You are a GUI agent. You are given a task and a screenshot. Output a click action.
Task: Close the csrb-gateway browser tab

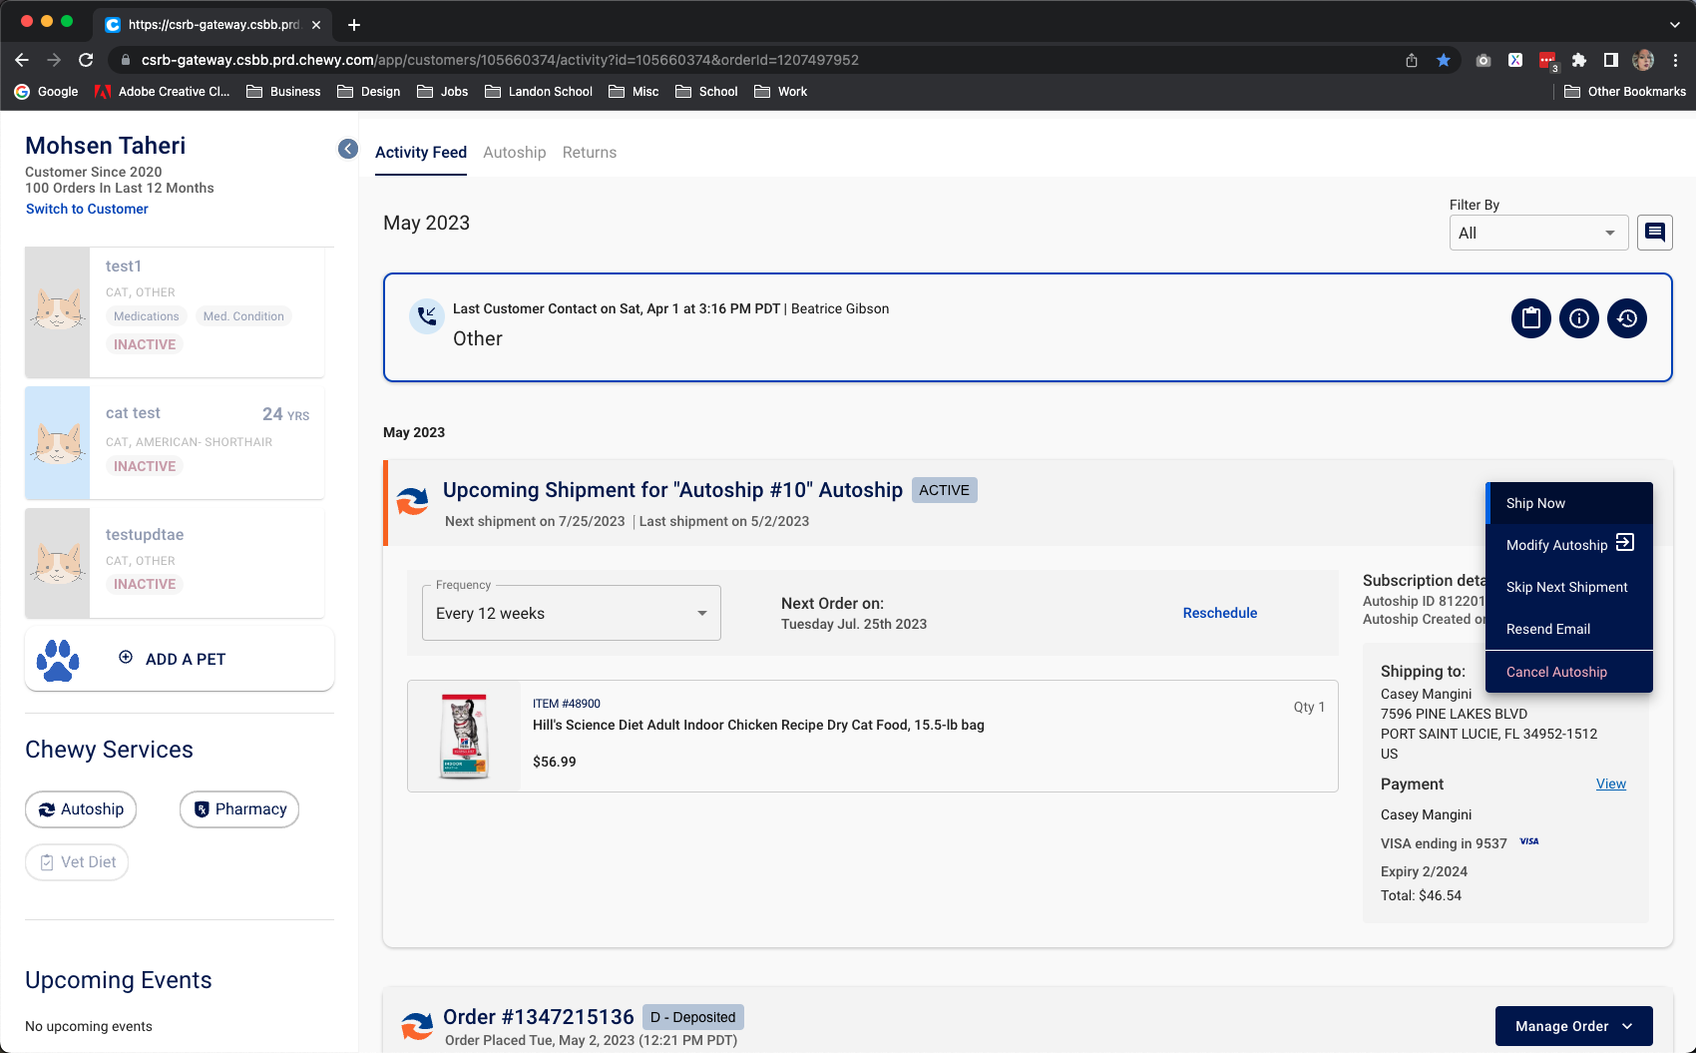(316, 25)
